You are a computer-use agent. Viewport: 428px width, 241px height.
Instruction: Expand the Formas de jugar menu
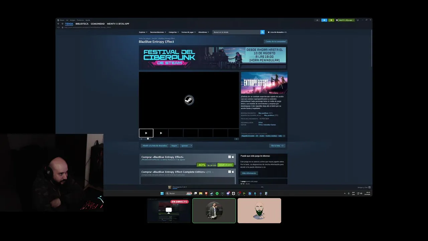click(x=189, y=32)
